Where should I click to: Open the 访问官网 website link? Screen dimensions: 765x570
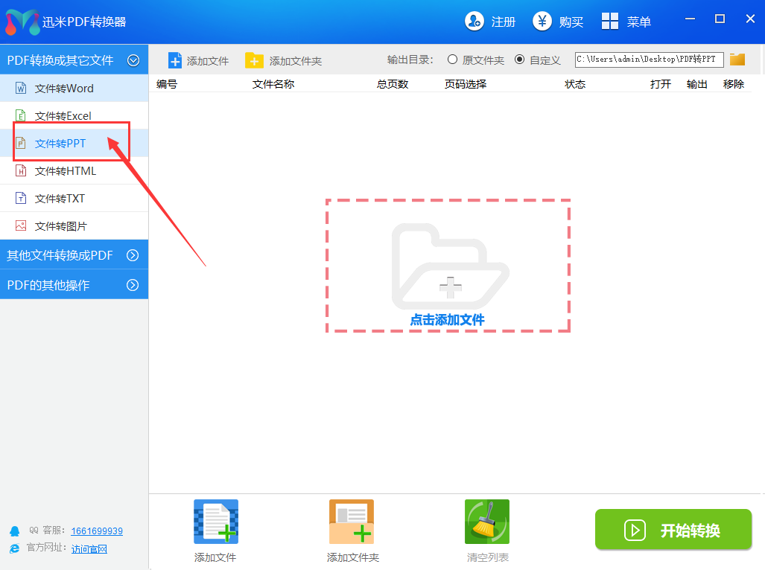(89, 549)
